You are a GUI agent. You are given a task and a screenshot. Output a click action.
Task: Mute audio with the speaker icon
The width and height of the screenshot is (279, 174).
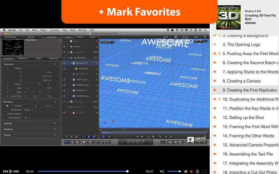coord(162,171)
